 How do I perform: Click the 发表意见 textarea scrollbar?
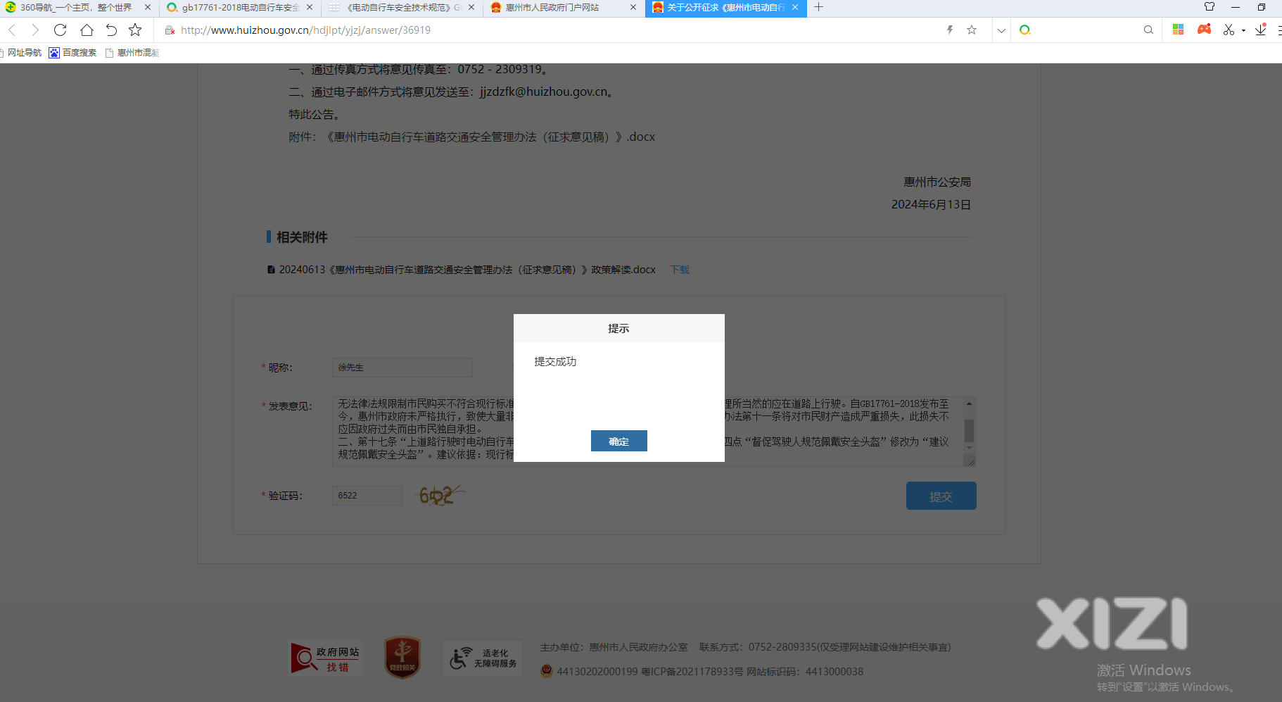(969, 430)
